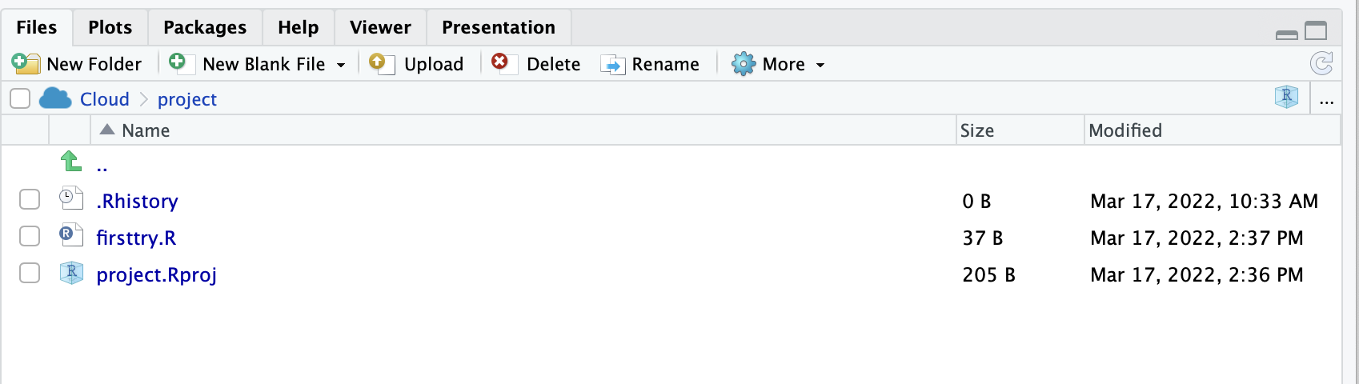Check the .Rhistory file checkbox
Screen dimensions: 1359x384
(30, 200)
